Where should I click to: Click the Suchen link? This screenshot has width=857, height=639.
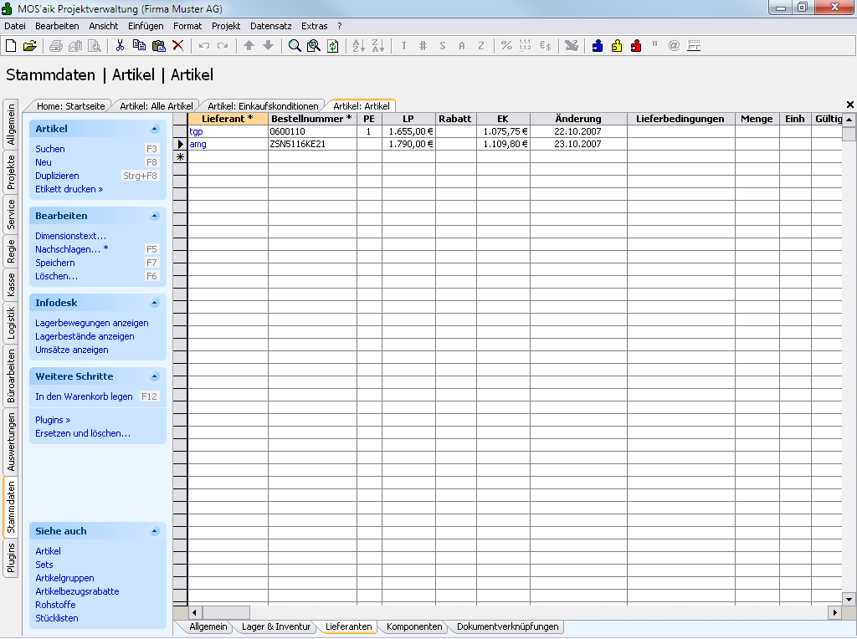tap(50, 149)
